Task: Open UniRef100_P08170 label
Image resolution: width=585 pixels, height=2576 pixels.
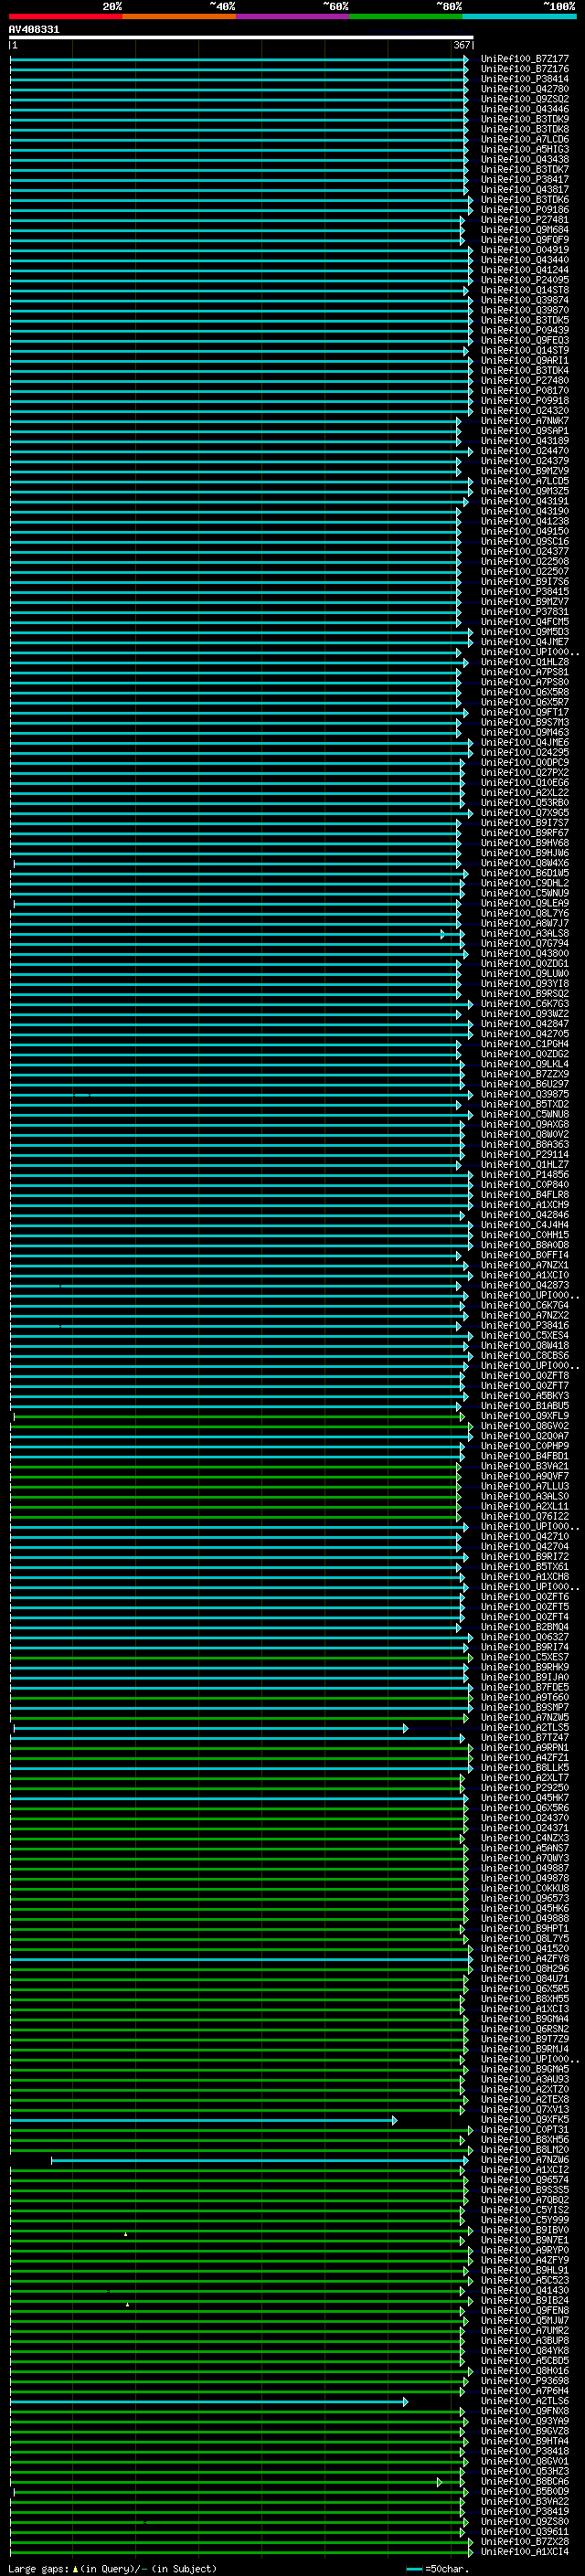Action: [x=525, y=391]
